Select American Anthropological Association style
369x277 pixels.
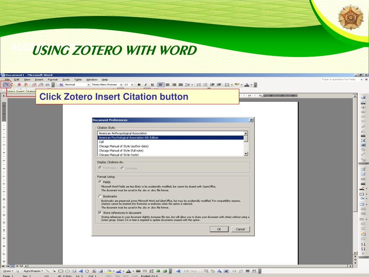170,133
